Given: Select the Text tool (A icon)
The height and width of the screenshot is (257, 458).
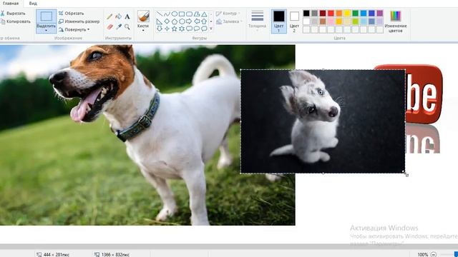Looking at the screenshot, I should pyautogui.click(x=127, y=17).
